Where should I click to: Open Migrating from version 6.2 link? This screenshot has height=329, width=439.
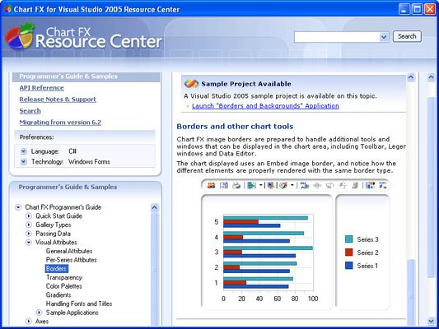click(x=60, y=123)
